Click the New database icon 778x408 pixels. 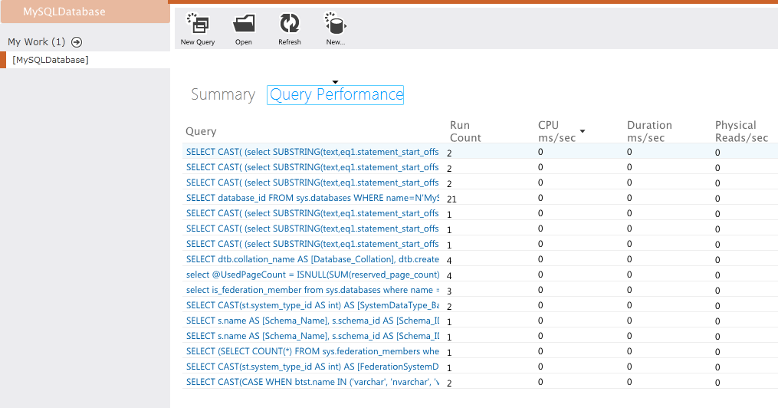click(335, 23)
